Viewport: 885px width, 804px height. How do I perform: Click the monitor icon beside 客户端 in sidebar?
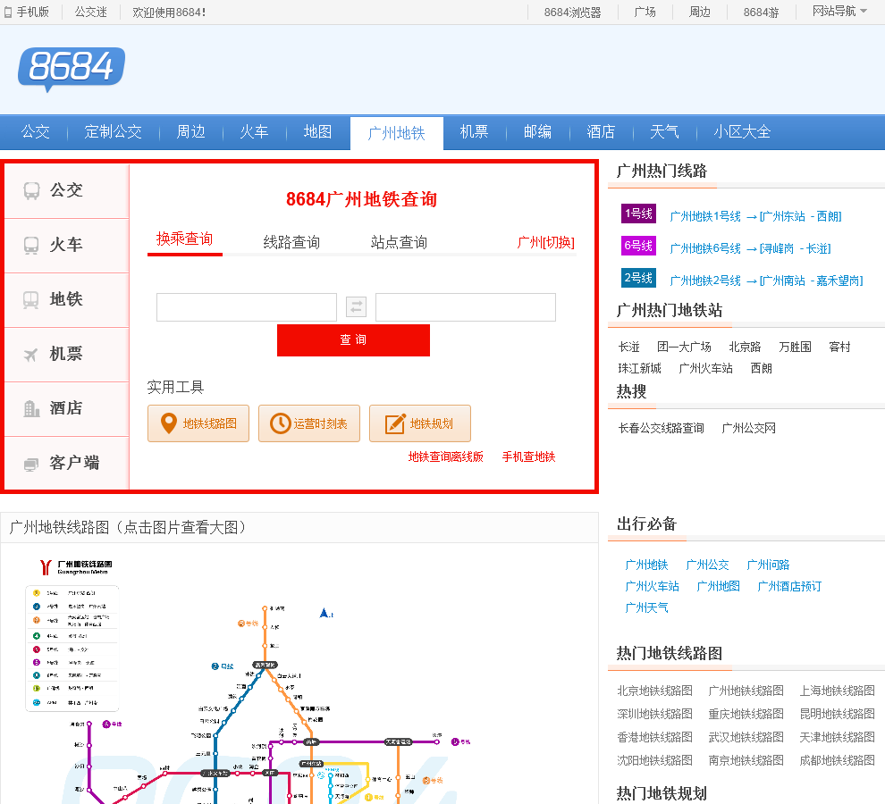tap(31, 464)
